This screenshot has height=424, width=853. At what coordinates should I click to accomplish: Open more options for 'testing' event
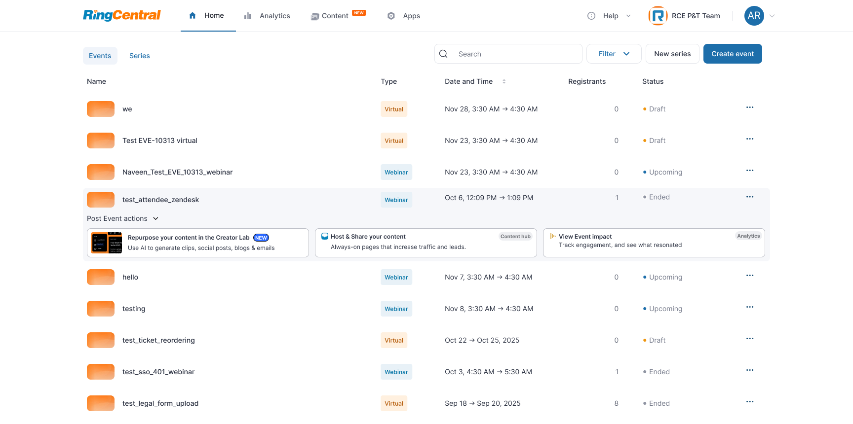(x=750, y=307)
